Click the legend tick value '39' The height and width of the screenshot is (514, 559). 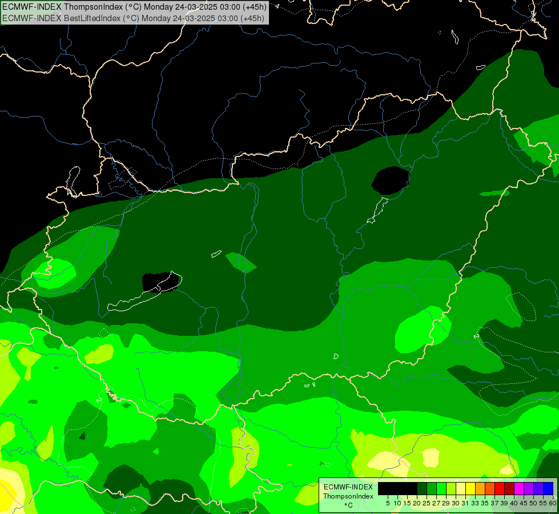click(504, 503)
